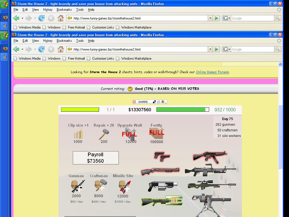The width and height of the screenshot is (289, 217).
Task: Open View menu in back Firefox window
Action: 35,10
